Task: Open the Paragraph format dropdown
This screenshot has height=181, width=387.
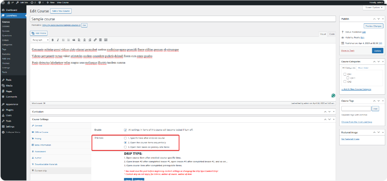Action: [x=40, y=40]
